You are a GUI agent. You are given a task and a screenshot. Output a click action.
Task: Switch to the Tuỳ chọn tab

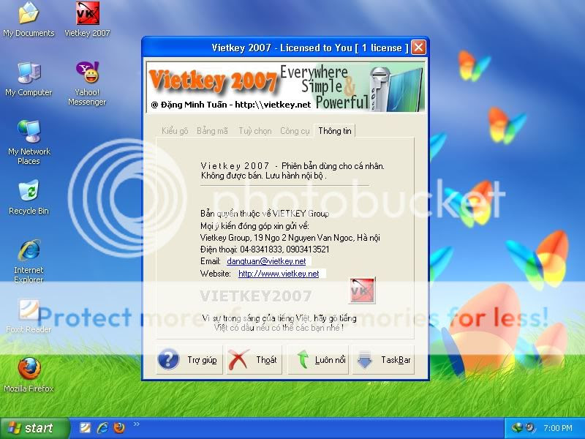255,131
